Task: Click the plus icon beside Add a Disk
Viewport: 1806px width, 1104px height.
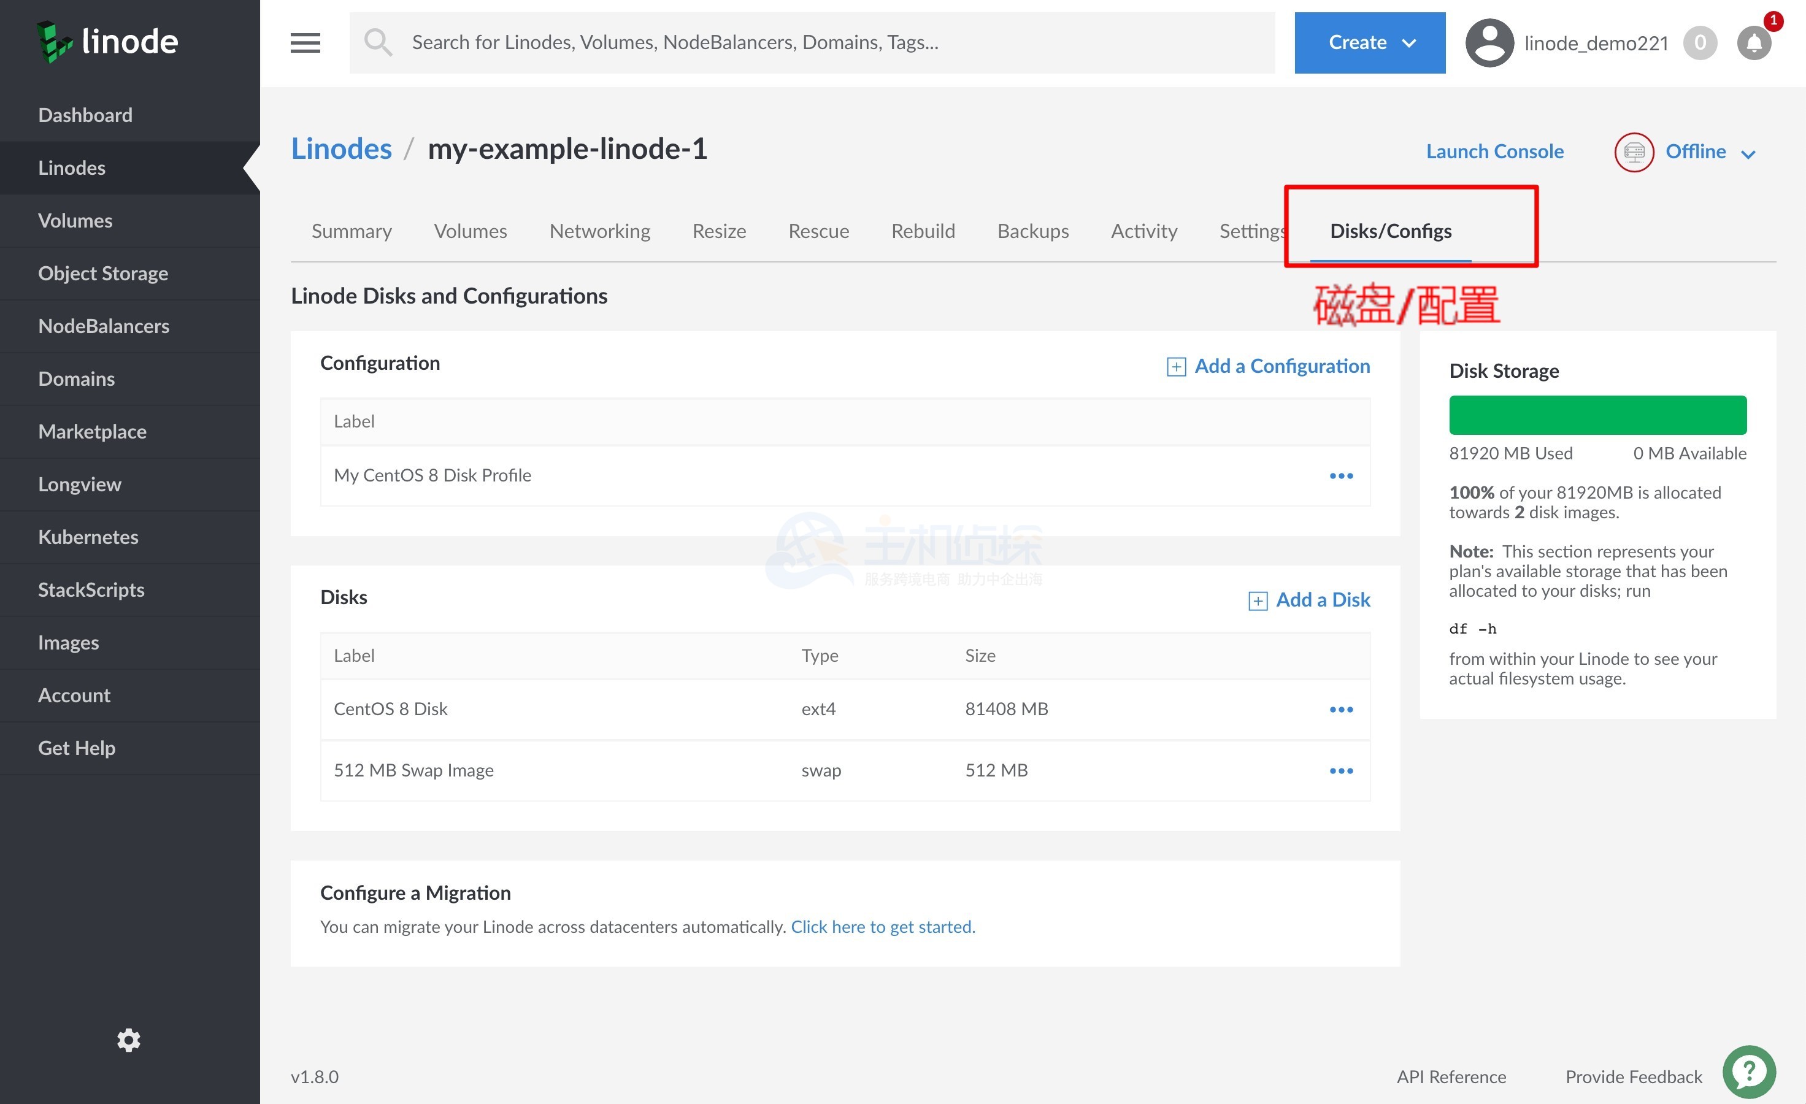Action: click(x=1257, y=600)
